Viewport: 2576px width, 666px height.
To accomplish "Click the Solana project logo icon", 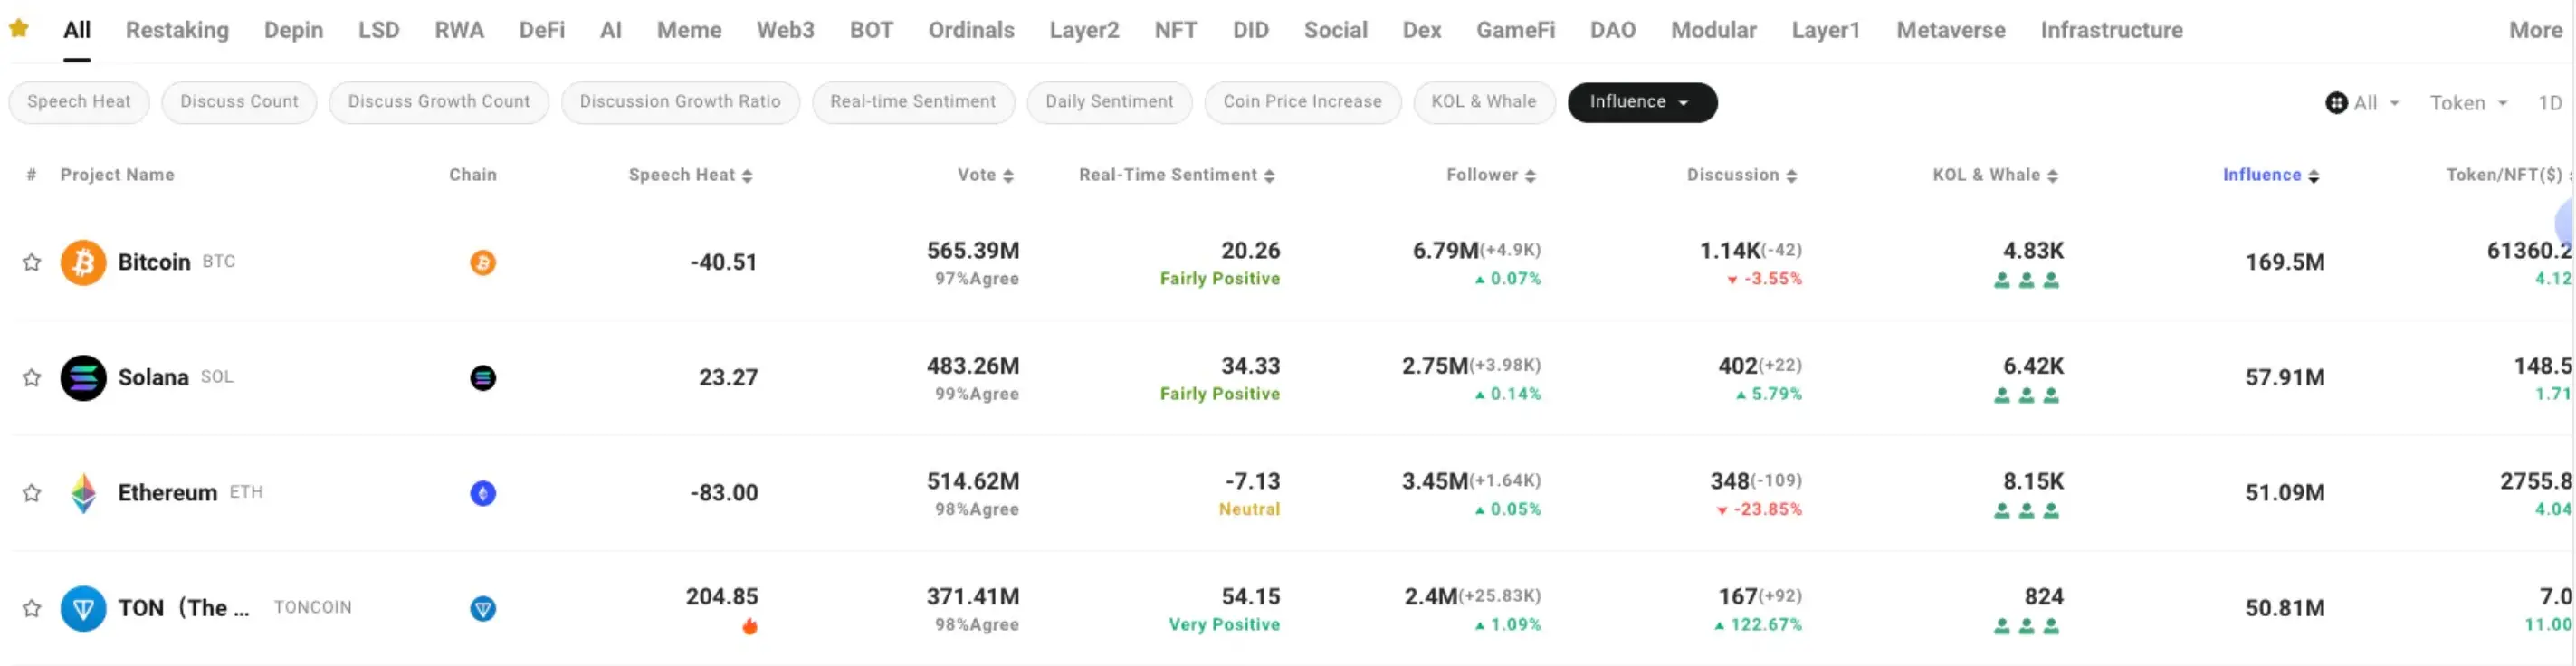I will [x=83, y=378].
